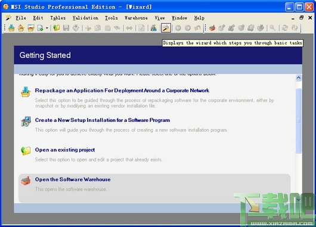The height and width of the screenshot is (227, 316).
Task: Click text "Select this option to open and edit a project"
Action: click(80, 159)
